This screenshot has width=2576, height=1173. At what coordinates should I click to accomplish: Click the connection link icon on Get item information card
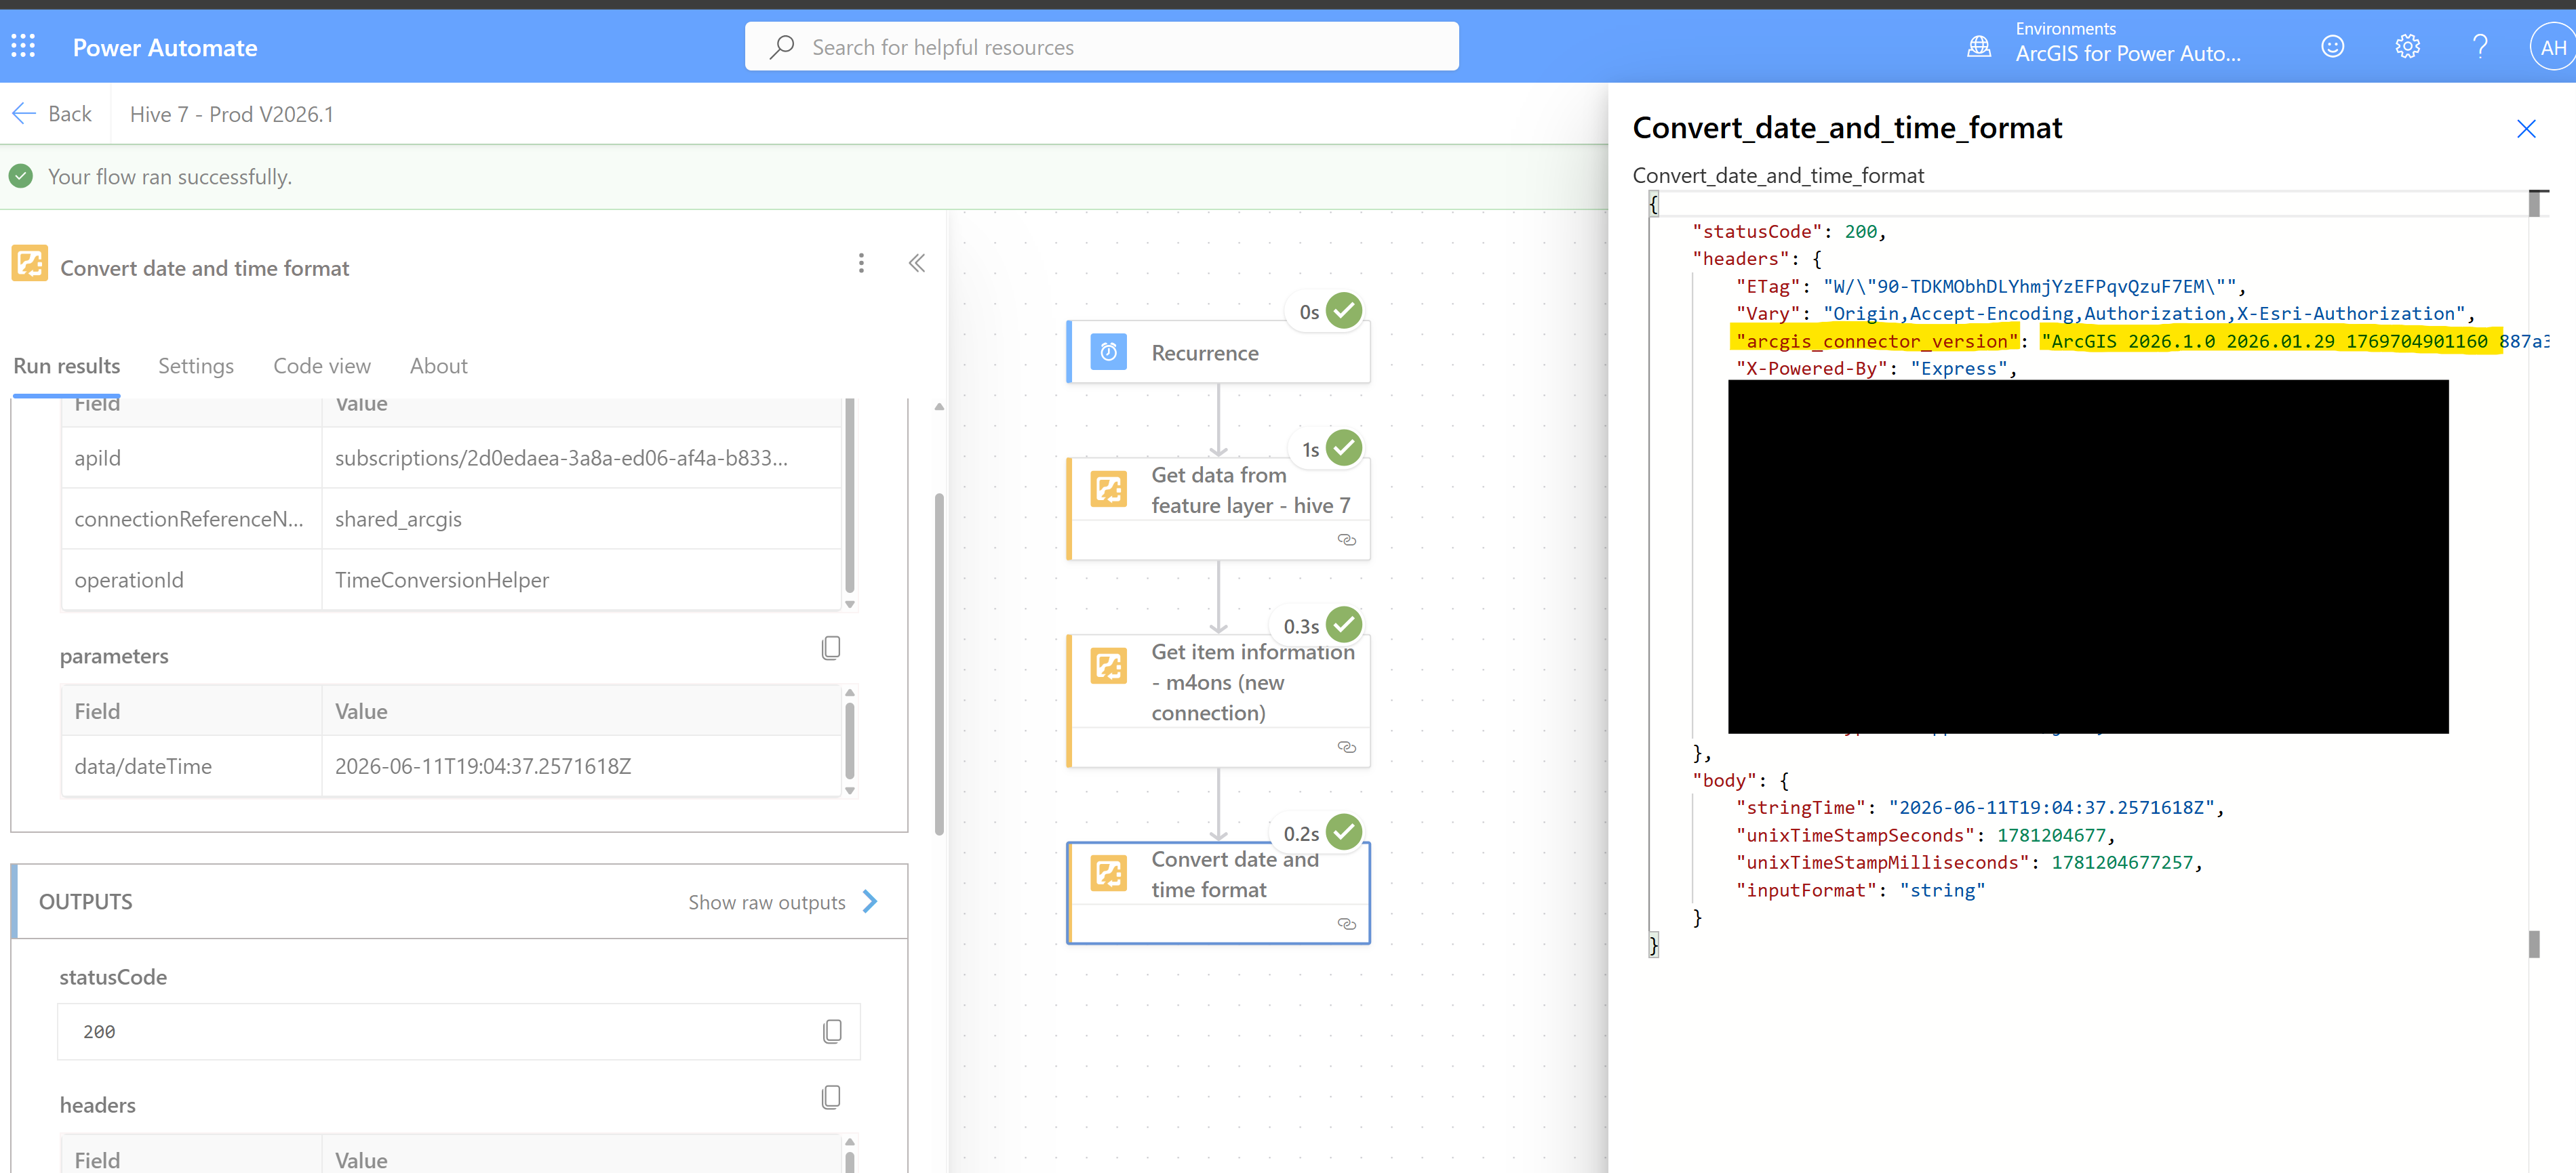coord(1347,747)
